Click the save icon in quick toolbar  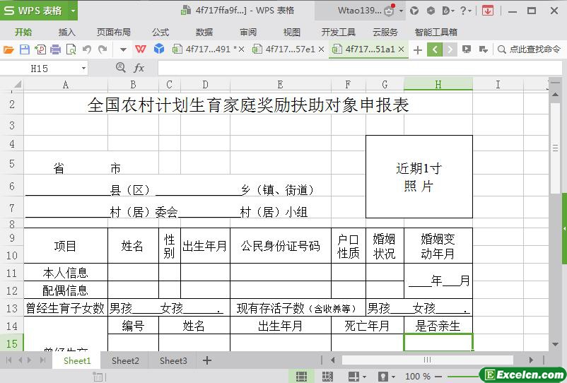(24, 49)
